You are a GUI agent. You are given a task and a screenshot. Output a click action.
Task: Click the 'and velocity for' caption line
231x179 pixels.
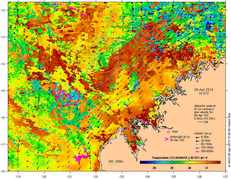pos(203,112)
